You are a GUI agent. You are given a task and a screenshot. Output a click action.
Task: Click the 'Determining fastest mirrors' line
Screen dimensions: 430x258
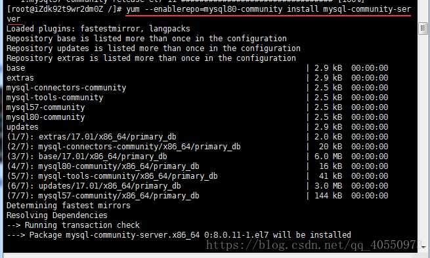(x=68, y=206)
